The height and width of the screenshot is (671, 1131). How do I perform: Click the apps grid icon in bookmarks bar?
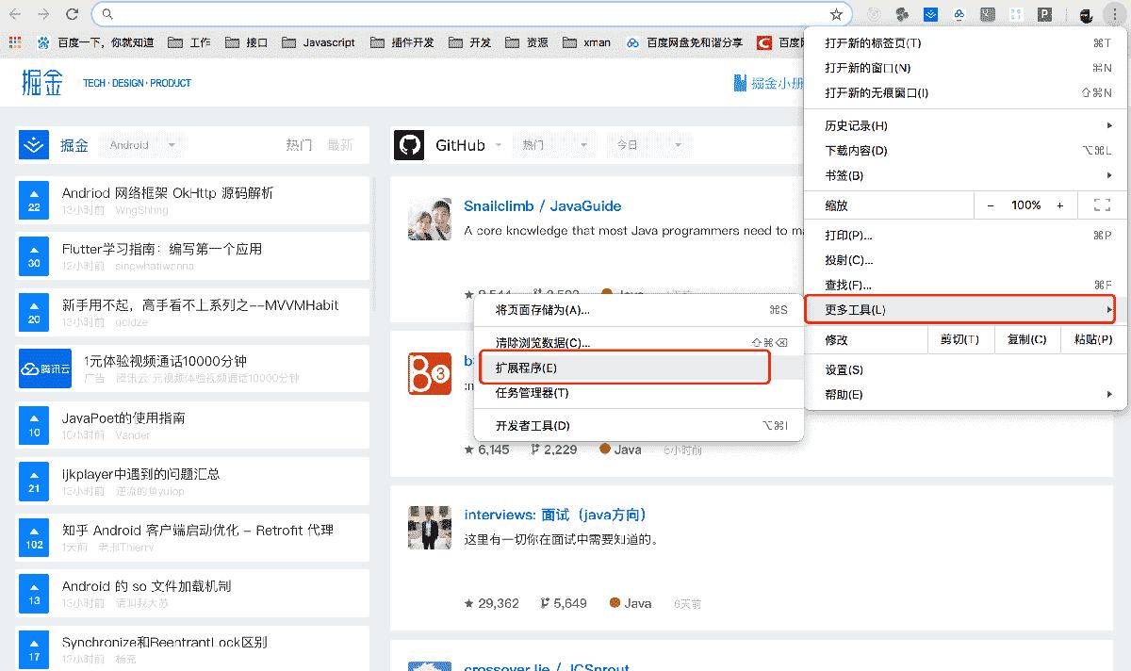[x=14, y=42]
